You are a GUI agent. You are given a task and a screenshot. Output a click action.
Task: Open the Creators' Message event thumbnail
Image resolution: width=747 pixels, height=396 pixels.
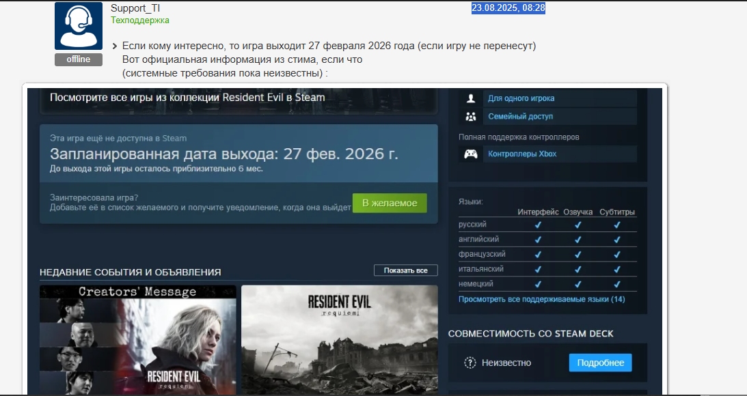click(x=137, y=339)
